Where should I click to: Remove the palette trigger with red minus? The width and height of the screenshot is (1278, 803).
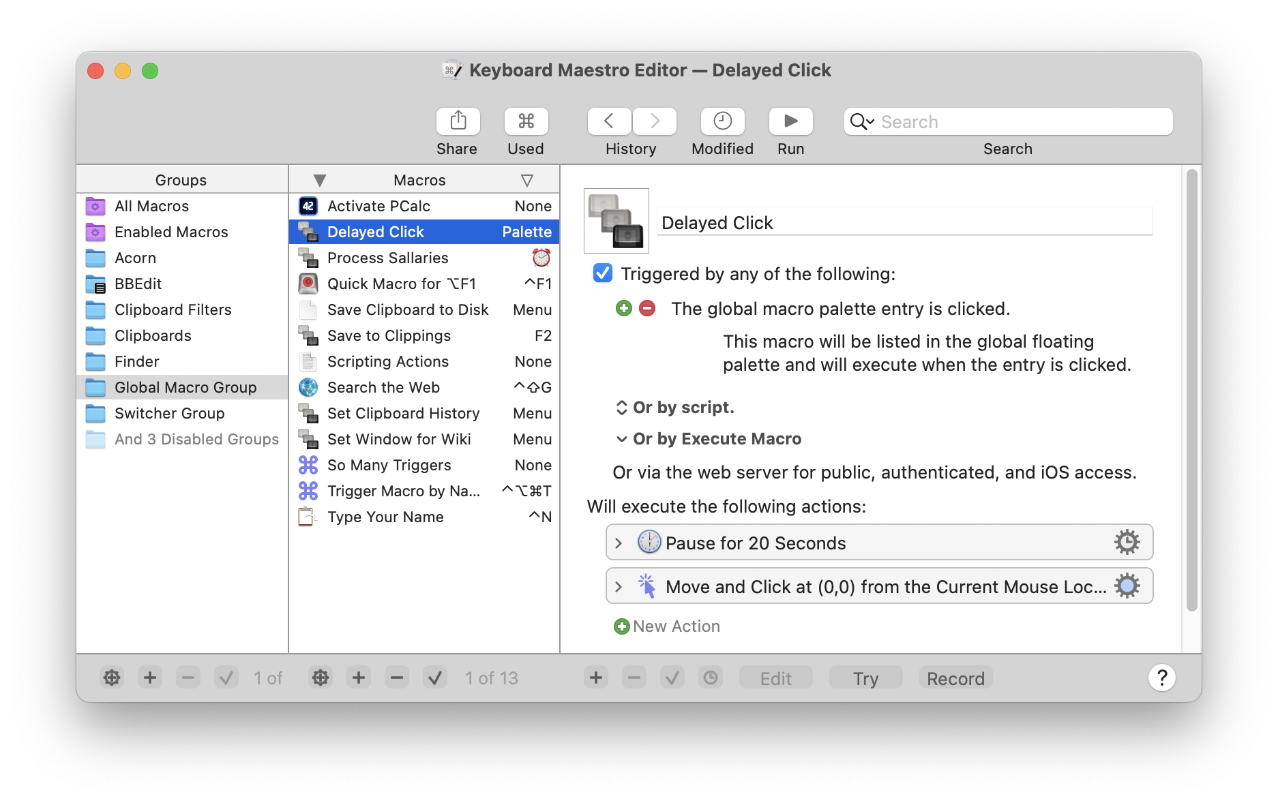coord(646,308)
